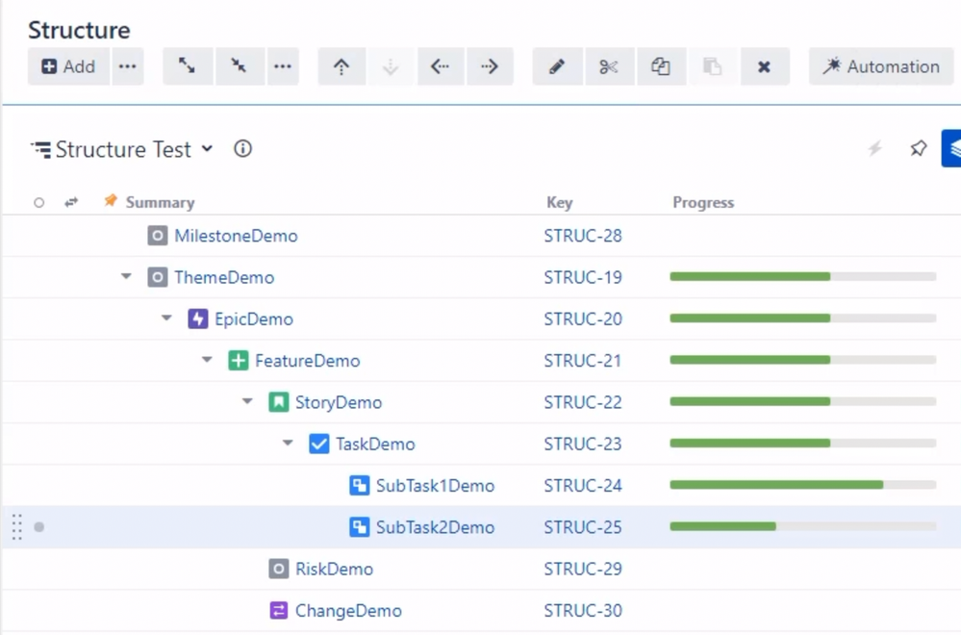The width and height of the screenshot is (961, 635).
Task: Copy the selected item
Action: click(661, 66)
